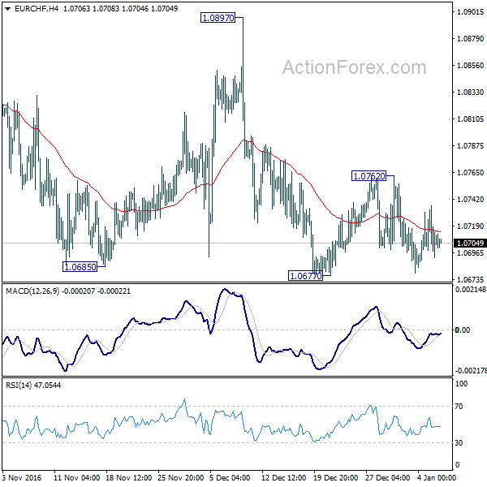Click the 3 Nov 2016 date label
The height and width of the screenshot is (487, 487).
[22, 478]
